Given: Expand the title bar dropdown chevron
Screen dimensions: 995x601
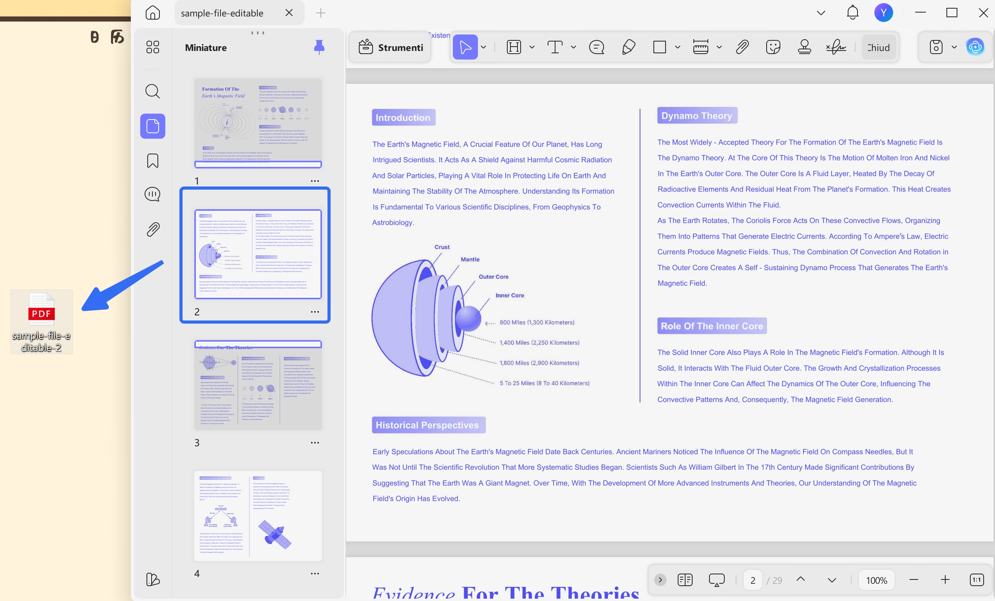Looking at the screenshot, I should [821, 13].
